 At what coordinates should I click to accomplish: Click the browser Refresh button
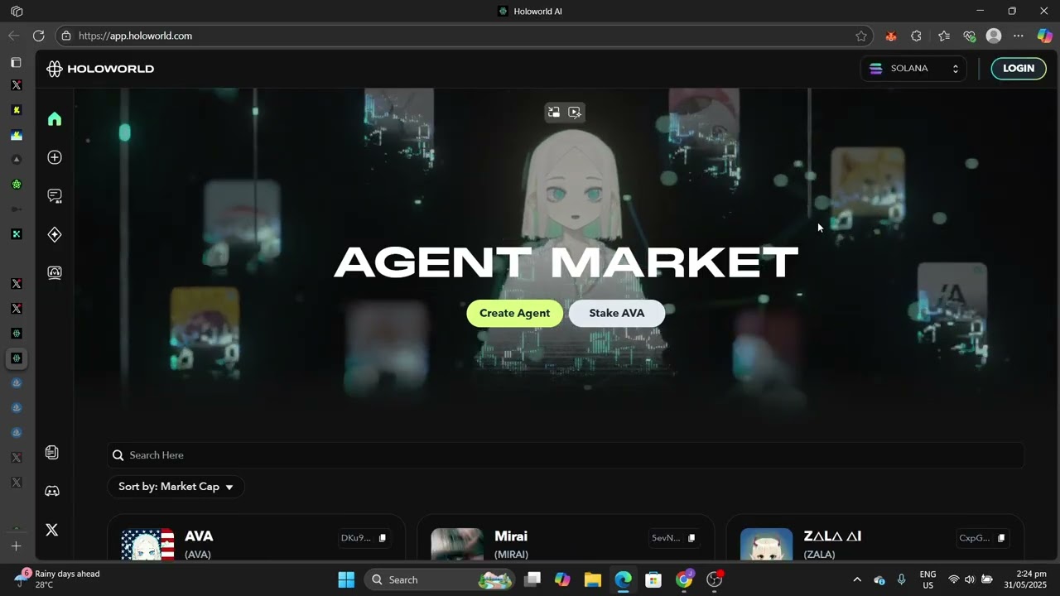pos(38,36)
